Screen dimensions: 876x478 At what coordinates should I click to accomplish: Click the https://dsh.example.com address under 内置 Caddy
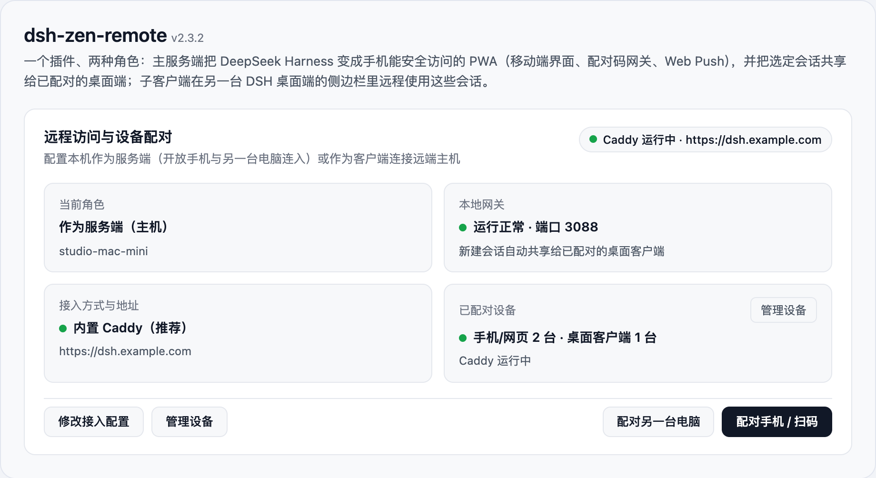tap(125, 351)
